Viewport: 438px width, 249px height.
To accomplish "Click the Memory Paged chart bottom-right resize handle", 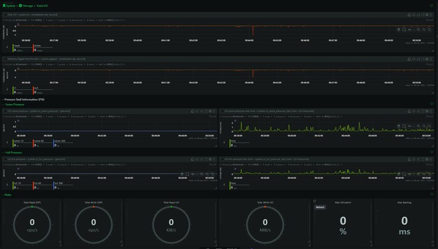I will coord(433,93).
